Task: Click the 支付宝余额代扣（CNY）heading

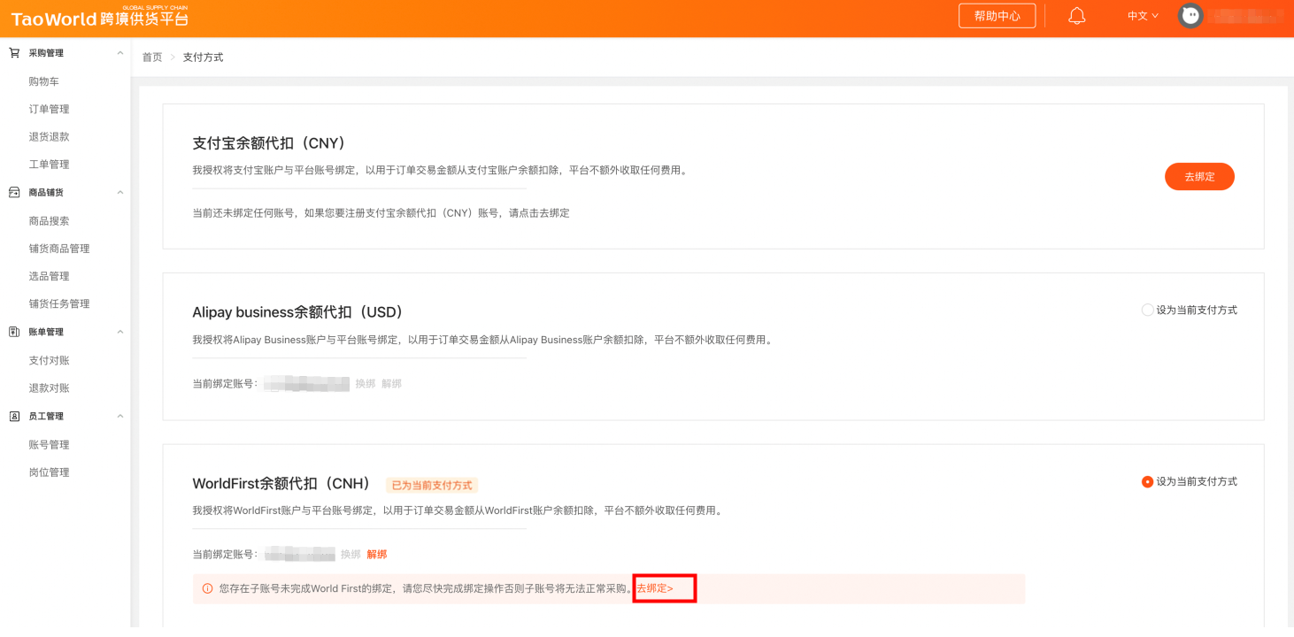Action: click(x=269, y=143)
